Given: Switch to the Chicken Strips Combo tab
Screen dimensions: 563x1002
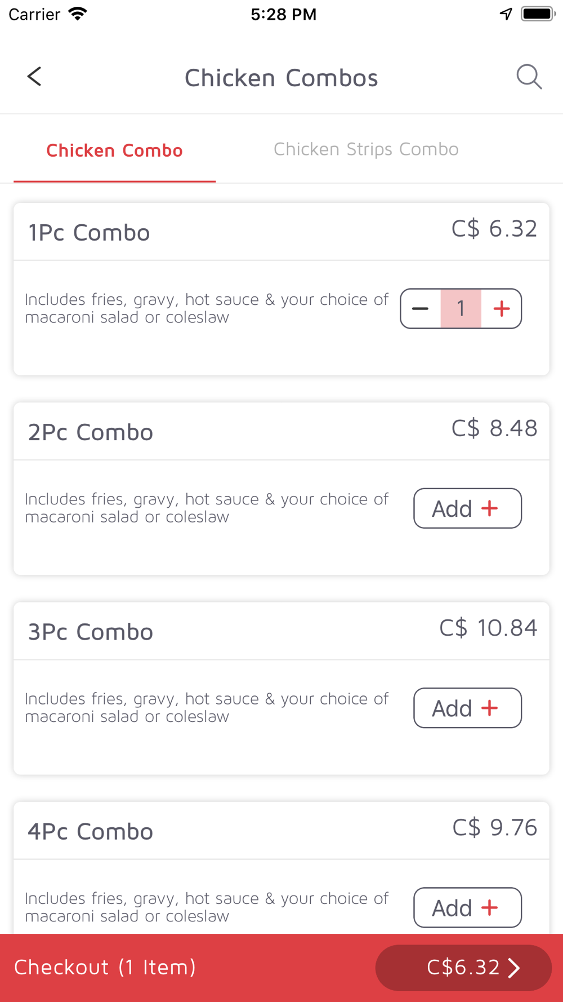Looking at the screenshot, I should click(366, 149).
